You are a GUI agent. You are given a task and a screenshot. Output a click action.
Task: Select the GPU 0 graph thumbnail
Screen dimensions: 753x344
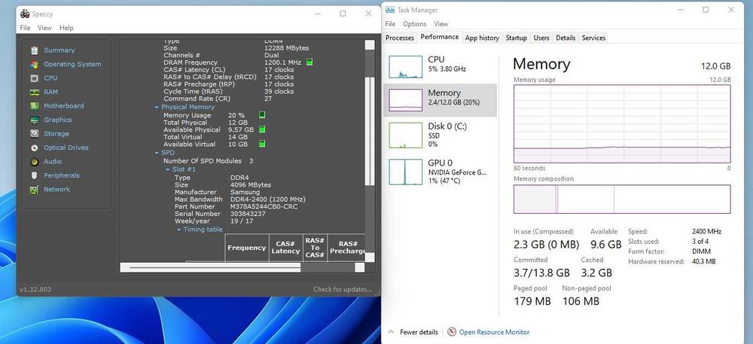tap(405, 172)
